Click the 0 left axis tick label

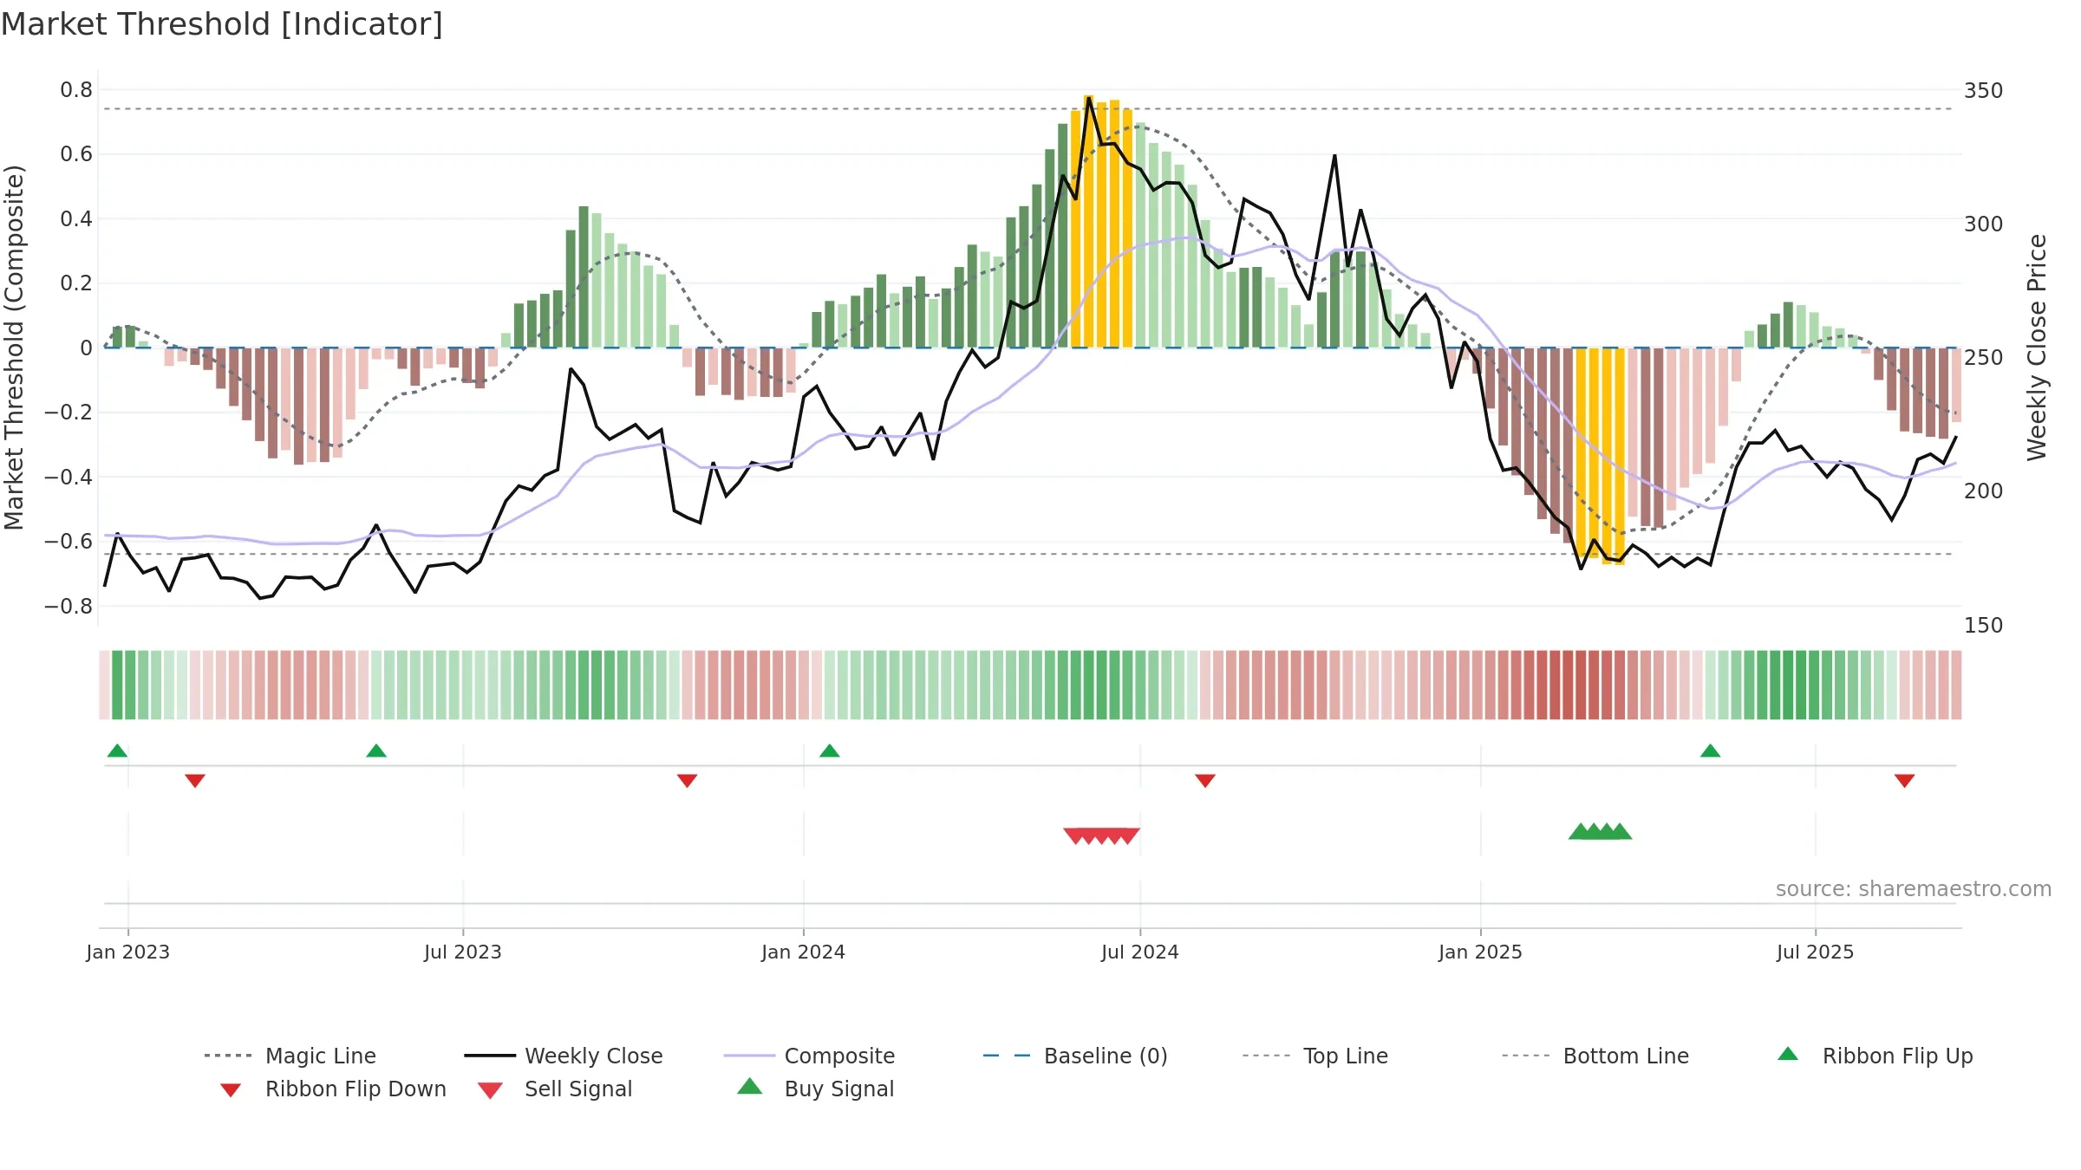86,348
